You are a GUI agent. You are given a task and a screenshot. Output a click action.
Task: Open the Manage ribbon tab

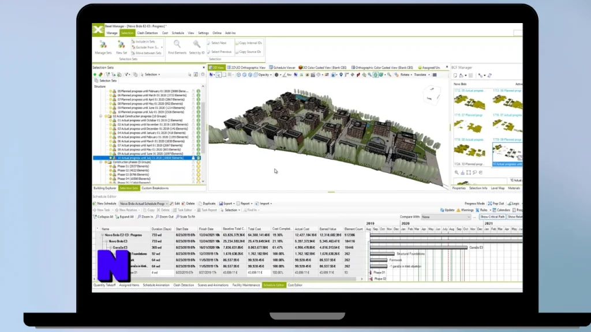point(112,33)
